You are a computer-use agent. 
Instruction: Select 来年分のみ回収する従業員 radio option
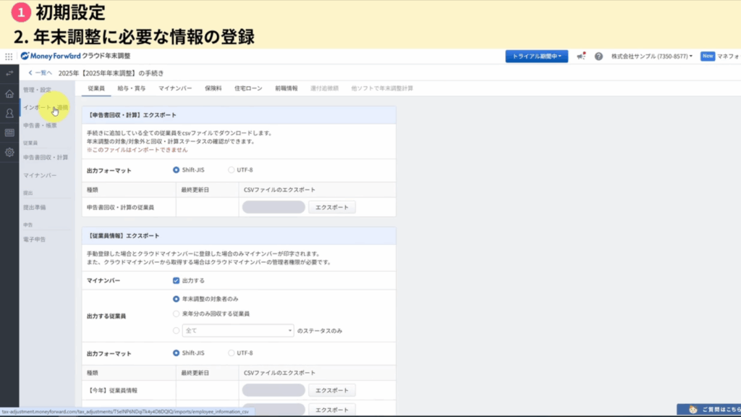(x=177, y=313)
